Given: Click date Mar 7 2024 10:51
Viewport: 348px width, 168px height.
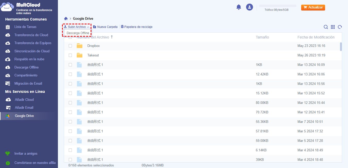Looking at the screenshot, I should [x=310, y=122].
